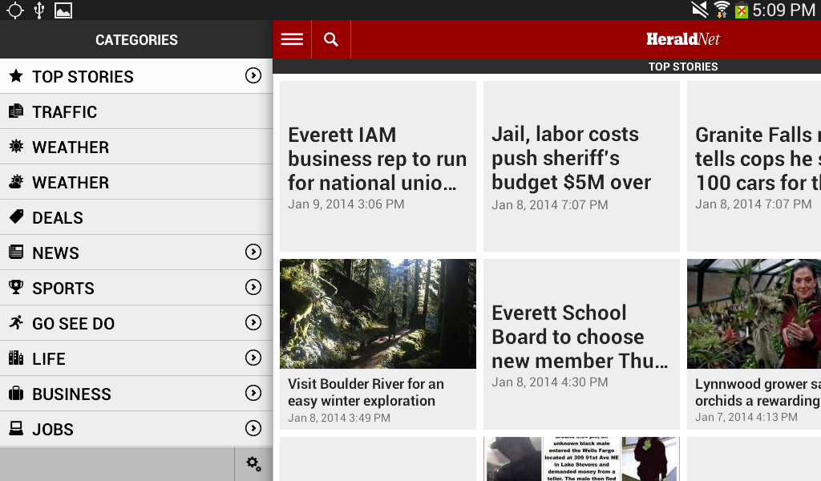821x481 pixels.
Task: Expand the Top Stories arrow
Action: pyautogui.click(x=253, y=75)
